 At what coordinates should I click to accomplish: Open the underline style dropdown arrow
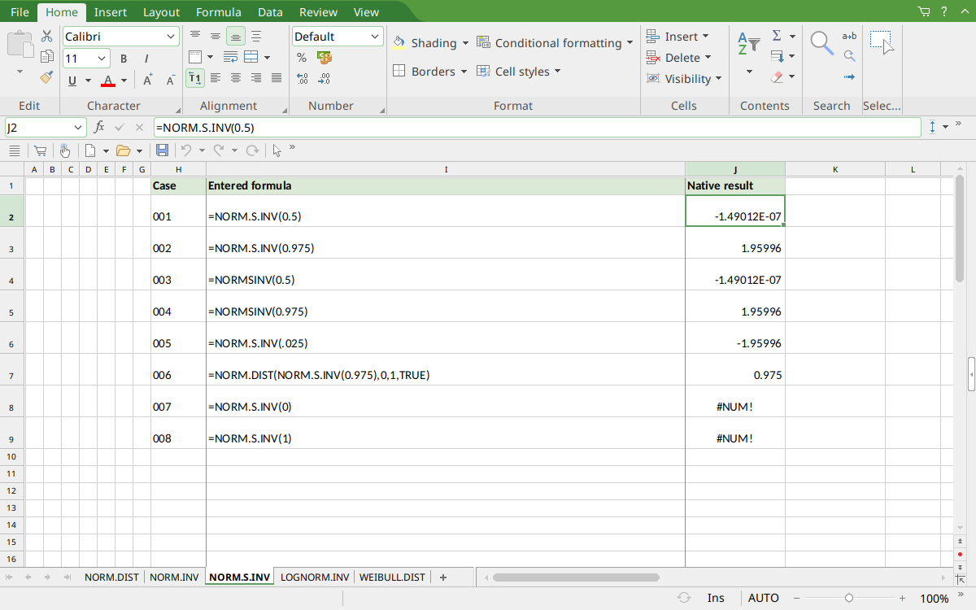pos(87,81)
